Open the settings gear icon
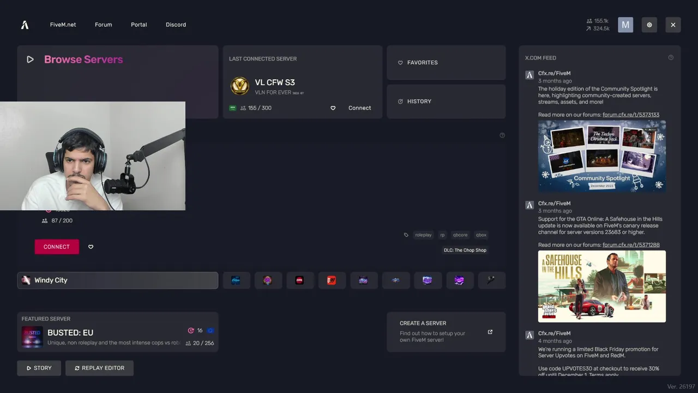Screen dimensions: 698x393 click(x=649, y=25)
